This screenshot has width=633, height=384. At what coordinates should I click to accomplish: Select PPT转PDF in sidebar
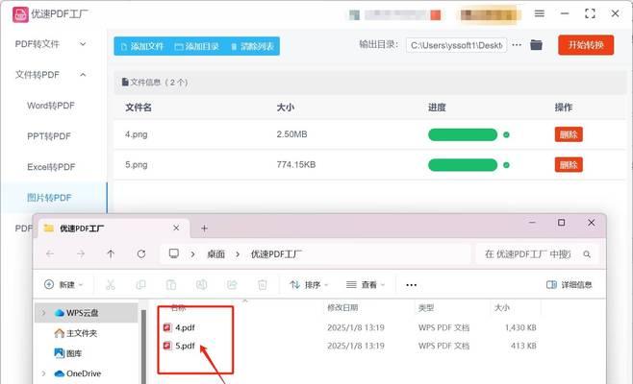pos(49,136)
